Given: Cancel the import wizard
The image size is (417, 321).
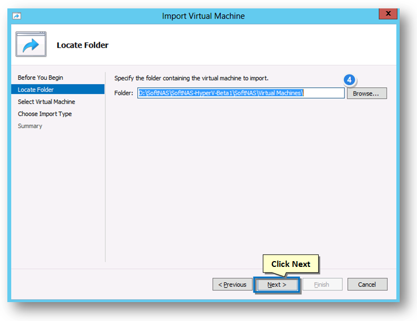Looking at the screenshot, I should click(367, 285).
